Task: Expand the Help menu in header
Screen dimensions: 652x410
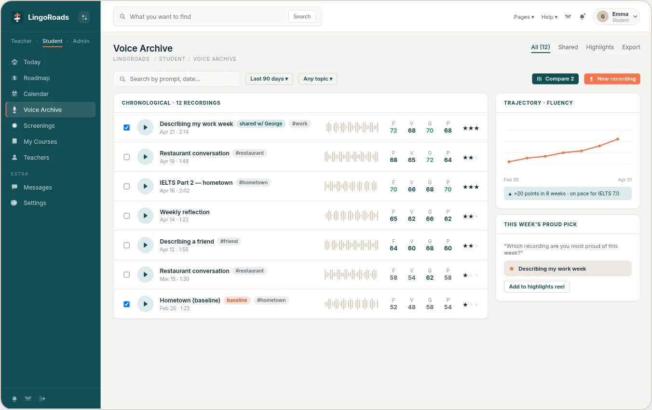Action: 549,17
